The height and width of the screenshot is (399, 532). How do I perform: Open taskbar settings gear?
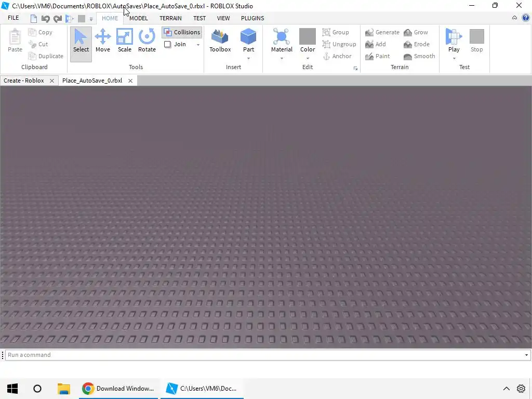[x=521, y=389]
